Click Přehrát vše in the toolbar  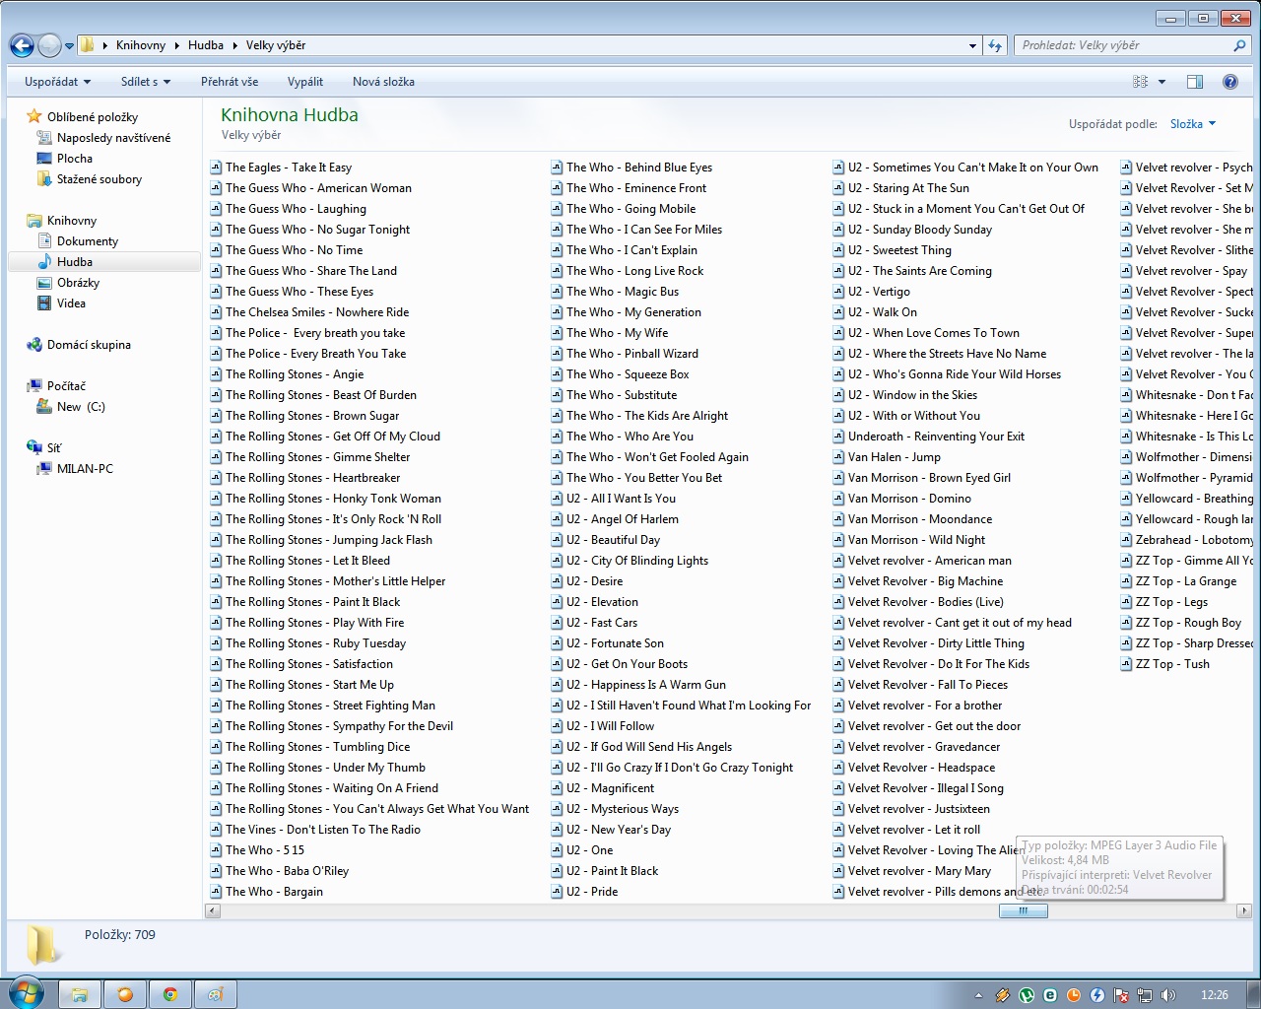(230, 82)
